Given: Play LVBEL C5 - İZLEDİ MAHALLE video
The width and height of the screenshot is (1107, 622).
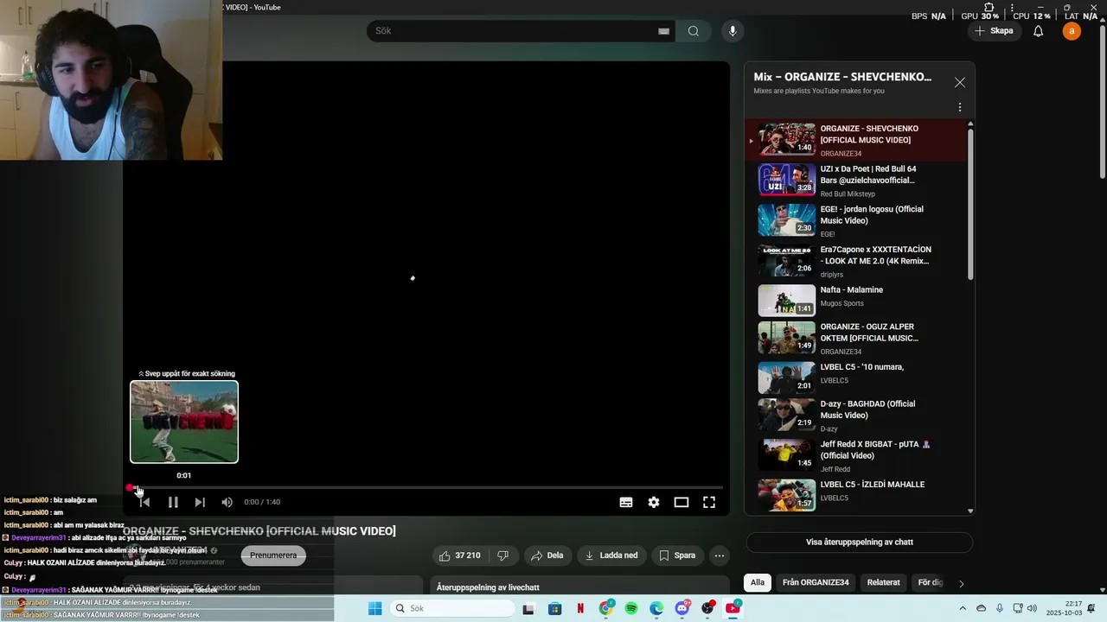Looking at the screenshot, I should pyautogui.click(x=855, y=495).
